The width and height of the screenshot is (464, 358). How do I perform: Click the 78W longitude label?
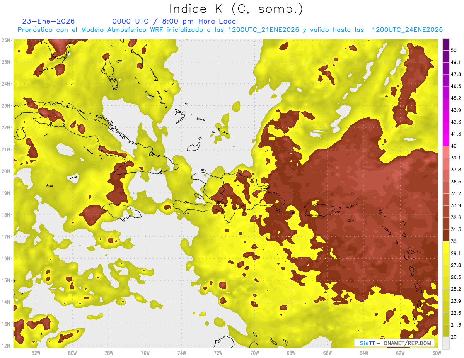click(109, 353)
